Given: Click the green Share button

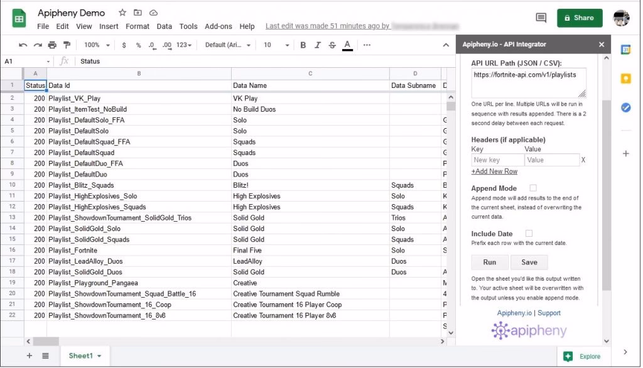Looking at the screenshot, I should coord(580,18).
